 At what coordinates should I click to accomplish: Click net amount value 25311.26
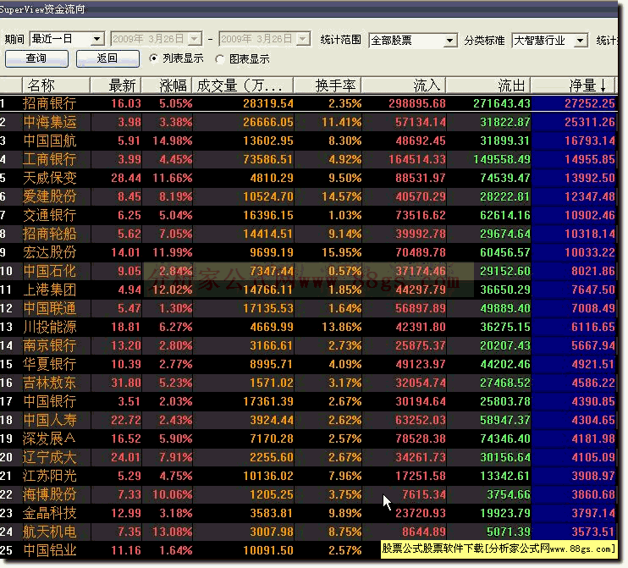pyautogui.click(x=590, y=122)
